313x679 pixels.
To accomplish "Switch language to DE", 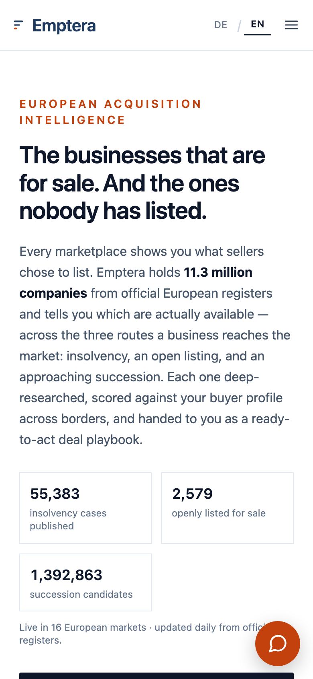I will (221, 25).
